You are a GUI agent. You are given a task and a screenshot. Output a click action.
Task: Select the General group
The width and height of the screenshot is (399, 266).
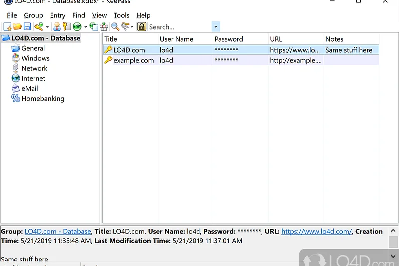[33, 48]
